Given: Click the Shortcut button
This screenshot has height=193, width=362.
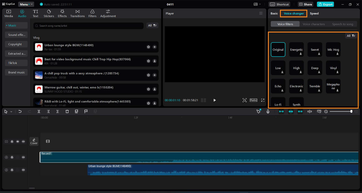Looking at the screenshot, I should coord(279,4).
